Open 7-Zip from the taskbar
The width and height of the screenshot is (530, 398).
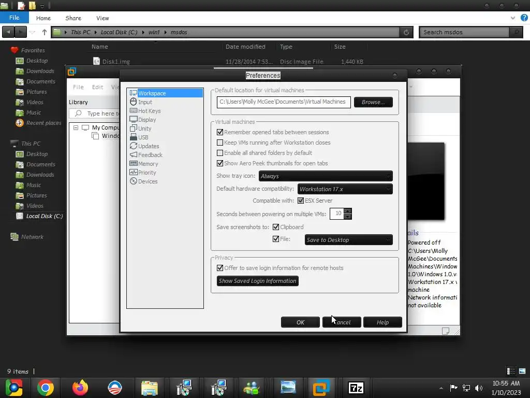click(356, 388)
